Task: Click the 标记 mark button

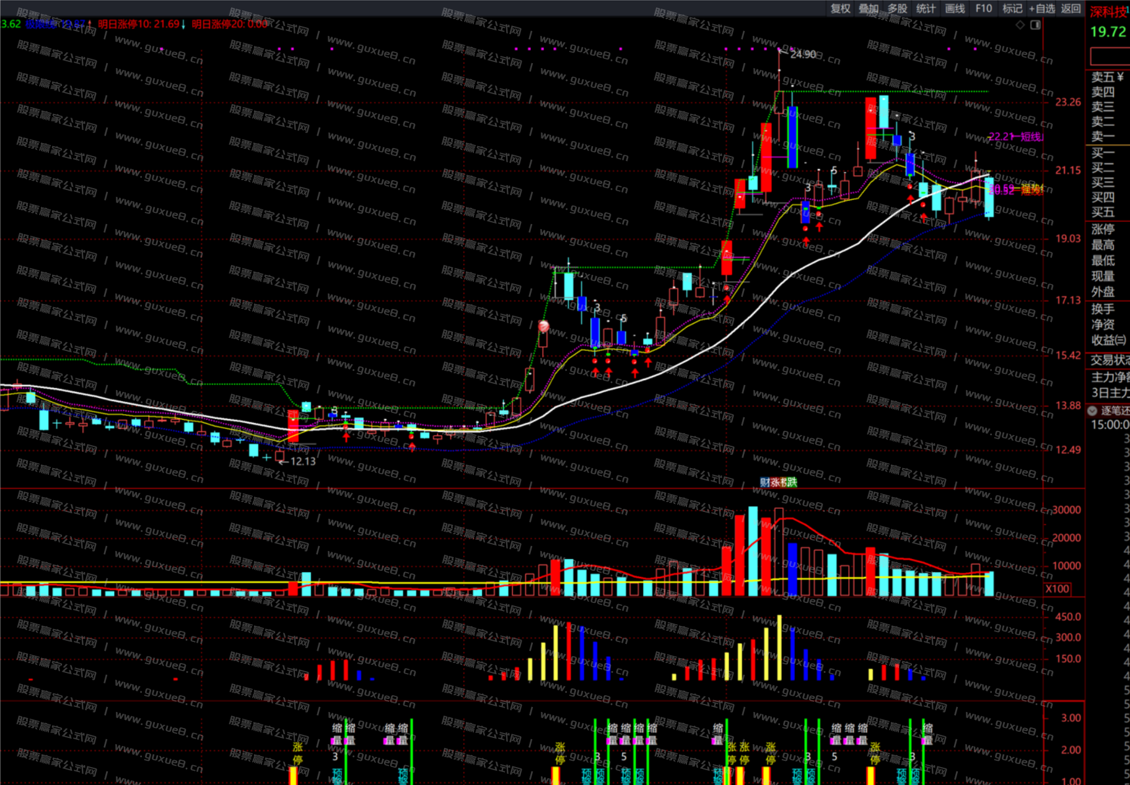Action: (1012, 8)
